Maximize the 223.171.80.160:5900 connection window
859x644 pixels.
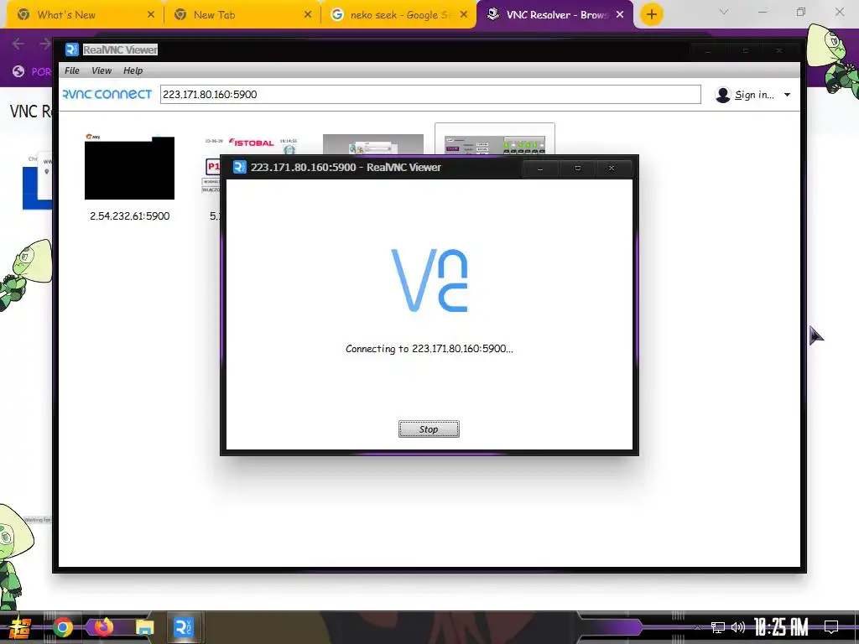click(x=577, y=168)
